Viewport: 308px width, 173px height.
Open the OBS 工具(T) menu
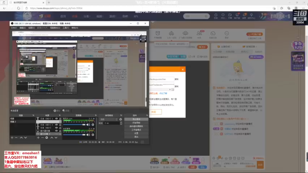(66, 28)
